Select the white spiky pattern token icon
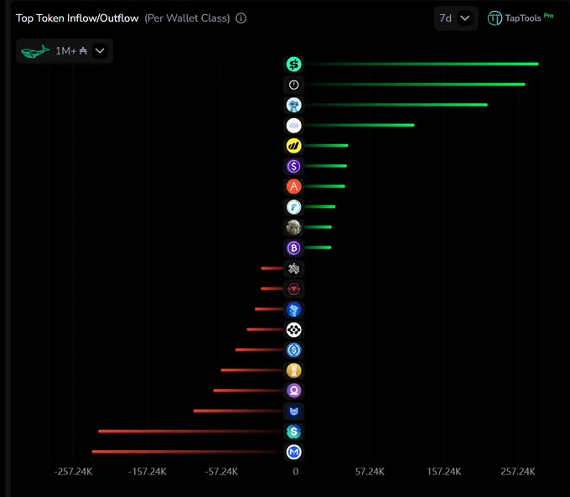The height and width of the screenshot is (497, 570). (293, 269)
